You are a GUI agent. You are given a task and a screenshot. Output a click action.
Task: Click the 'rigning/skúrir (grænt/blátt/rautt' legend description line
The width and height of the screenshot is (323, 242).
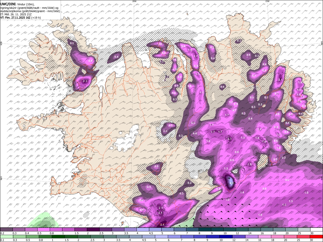pos(29,8)
